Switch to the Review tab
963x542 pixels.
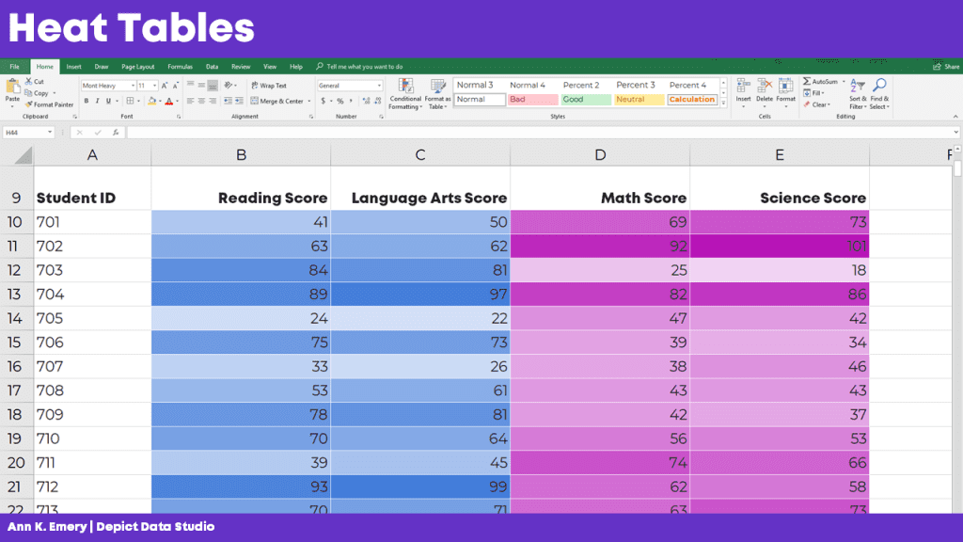coord(241,67)
